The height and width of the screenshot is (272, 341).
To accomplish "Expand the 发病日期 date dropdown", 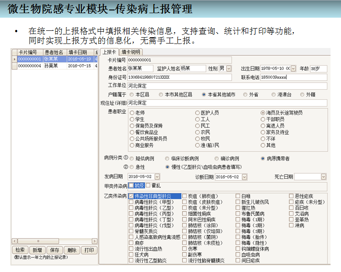I will pyautogui.click(x=157, y=176).
